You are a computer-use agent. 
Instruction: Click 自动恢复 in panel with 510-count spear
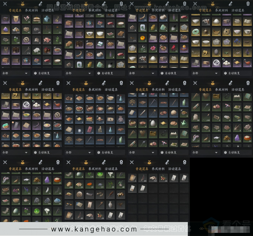pos(237,152)
